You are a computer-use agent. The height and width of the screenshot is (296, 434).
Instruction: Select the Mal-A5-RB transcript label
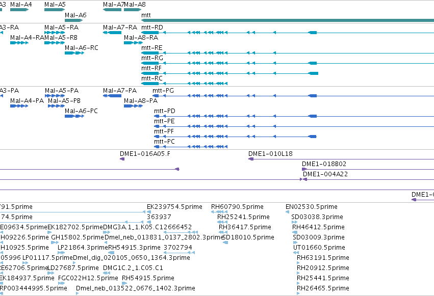[61, 38]
